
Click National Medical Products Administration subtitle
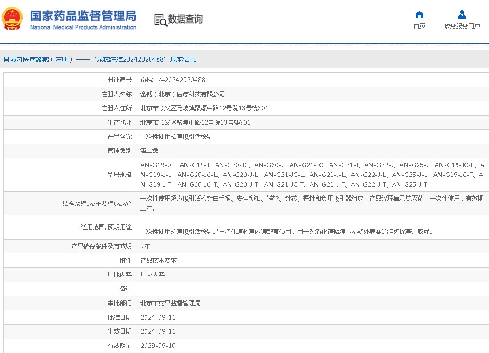point(83,27)
